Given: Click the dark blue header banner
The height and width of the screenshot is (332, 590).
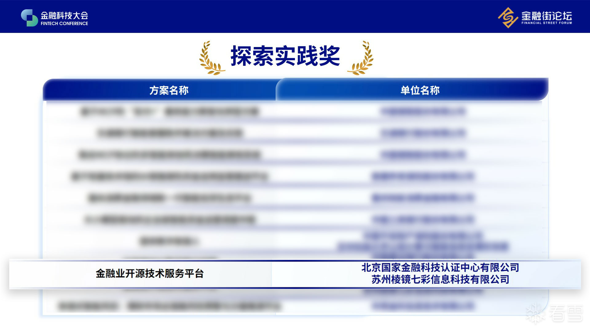Looking at the screenshot, I should [x=295, y=16].
